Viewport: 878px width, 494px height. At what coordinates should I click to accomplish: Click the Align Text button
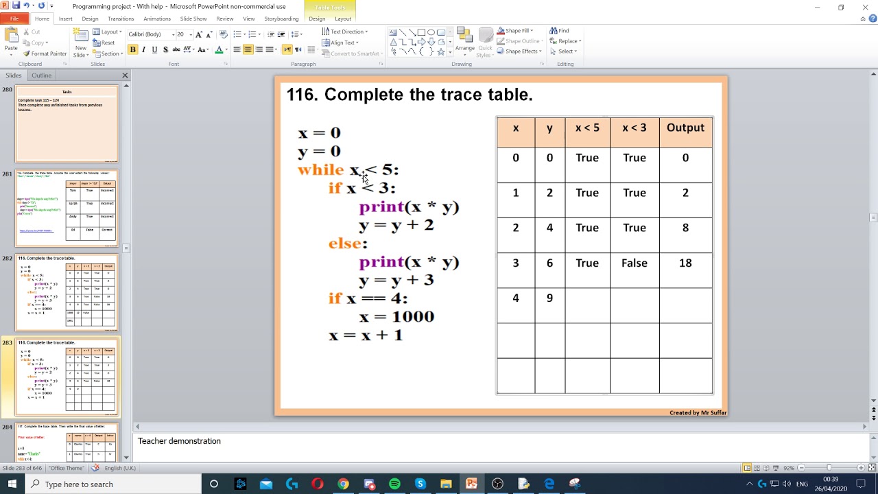(340, 43)
